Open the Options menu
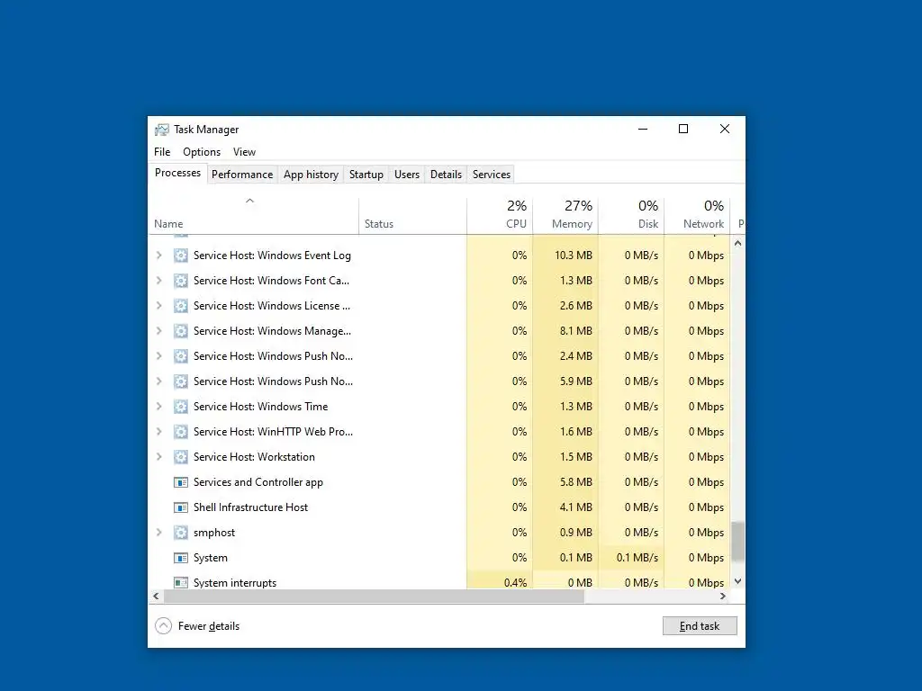The width and height of the screenshot is (922, 691). [202, 152]
